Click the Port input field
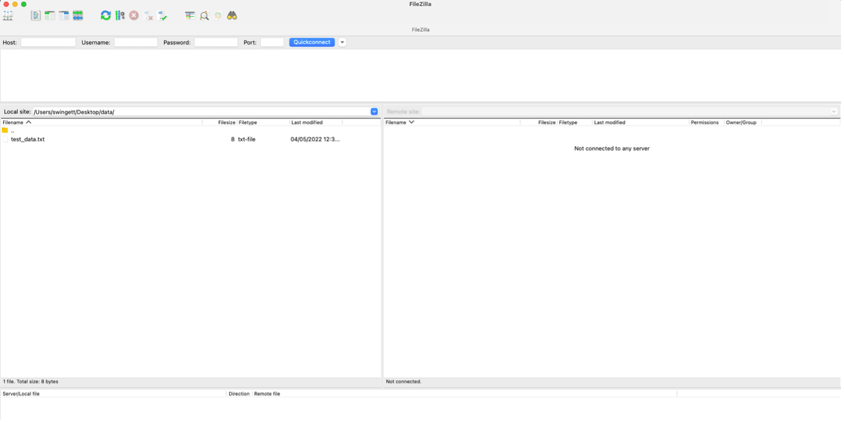This screenshot has height=422, width=844. (x=272, y=43)
